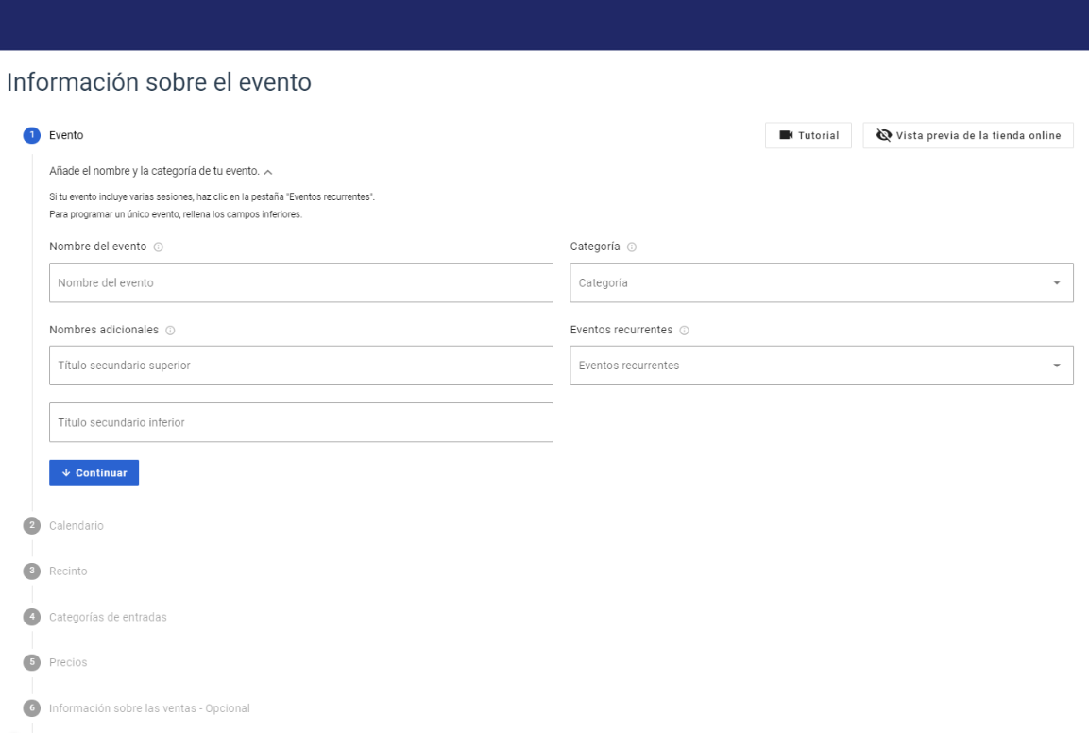Click info icon next to Nombre del evento
The height and width of the screenshot is (750, 1089).
click(x=158, y=247)
